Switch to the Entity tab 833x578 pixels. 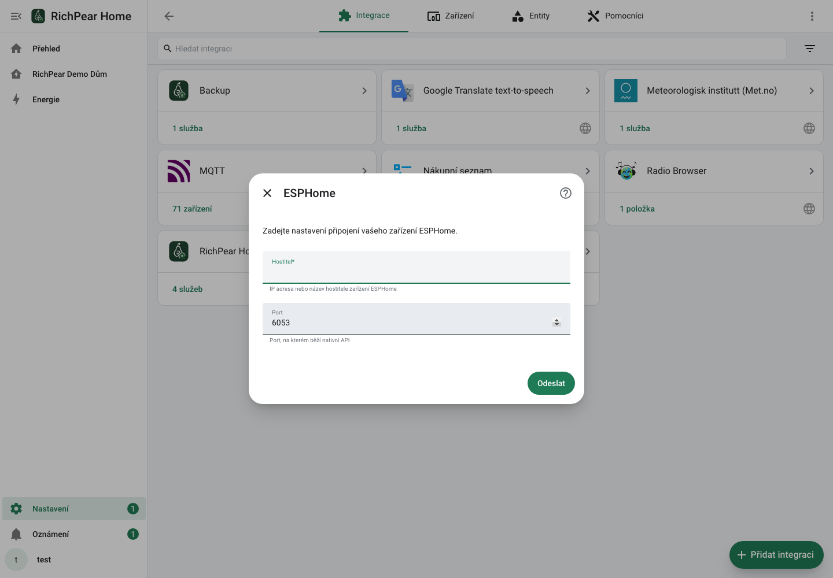530,16
